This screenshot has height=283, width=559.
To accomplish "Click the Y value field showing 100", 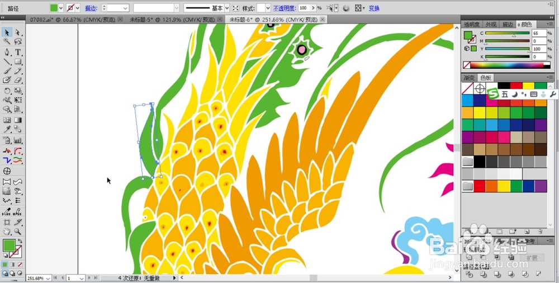I will pyautogui.click(x=539, y=49).
